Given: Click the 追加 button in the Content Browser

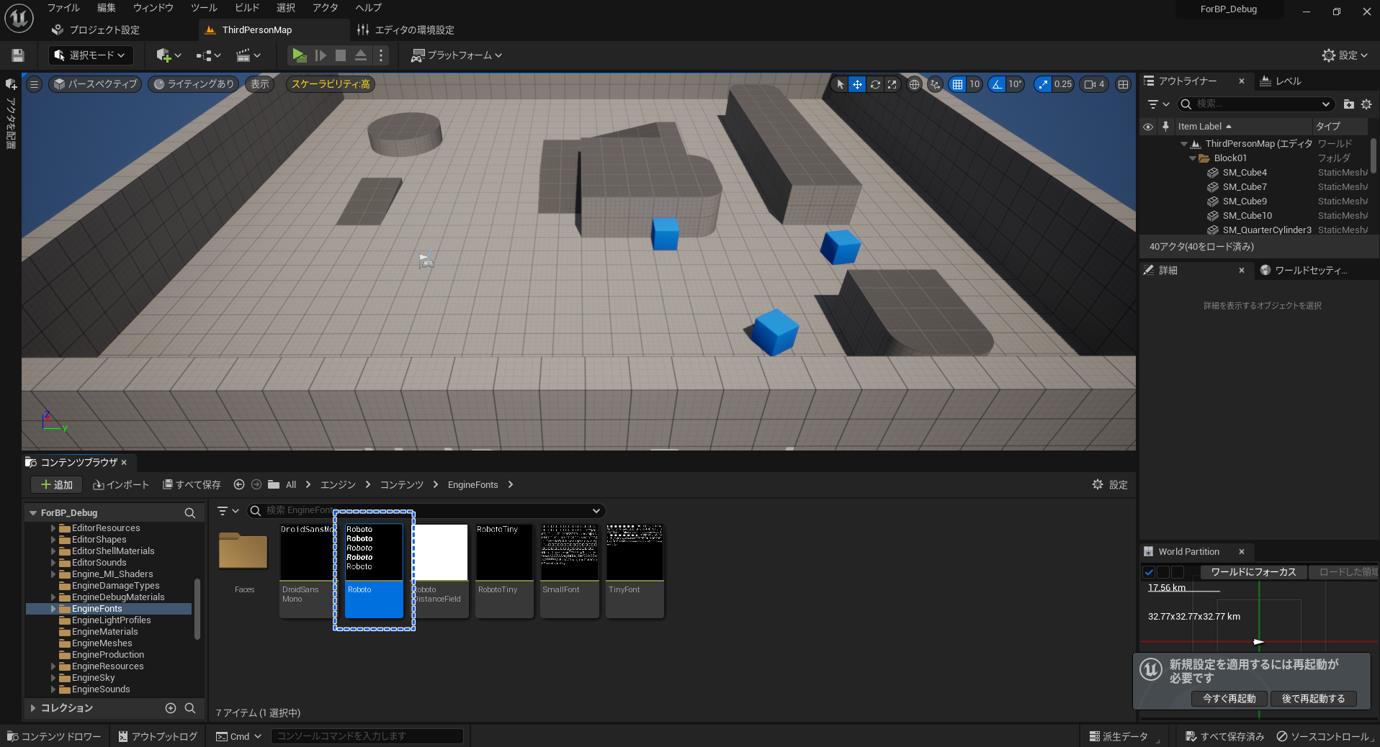Looking at the screenshot, I should click(55, 484).
